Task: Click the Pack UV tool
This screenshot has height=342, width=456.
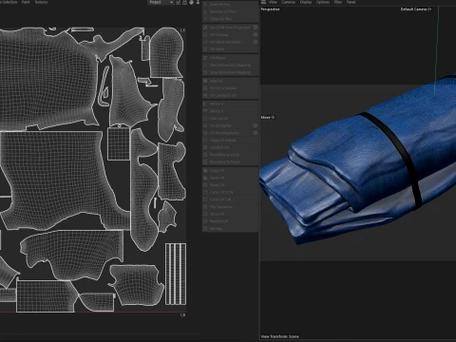Action: click(230, 81)
